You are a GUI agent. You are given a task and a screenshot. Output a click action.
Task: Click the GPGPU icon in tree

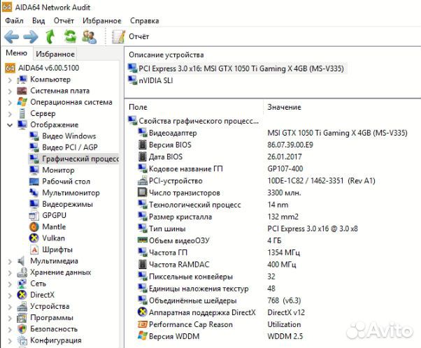[x=34, y=215]
